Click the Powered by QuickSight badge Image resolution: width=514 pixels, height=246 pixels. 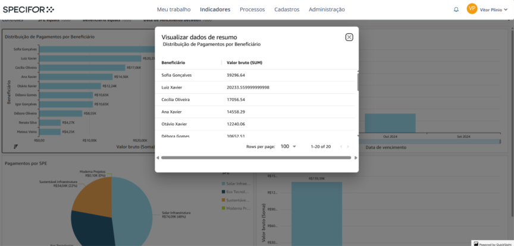[493, 244]
